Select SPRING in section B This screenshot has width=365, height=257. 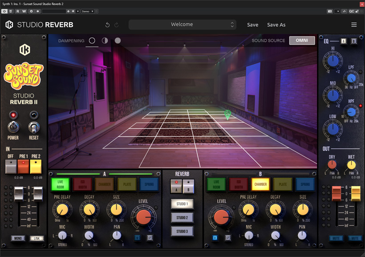coord(305,184)
